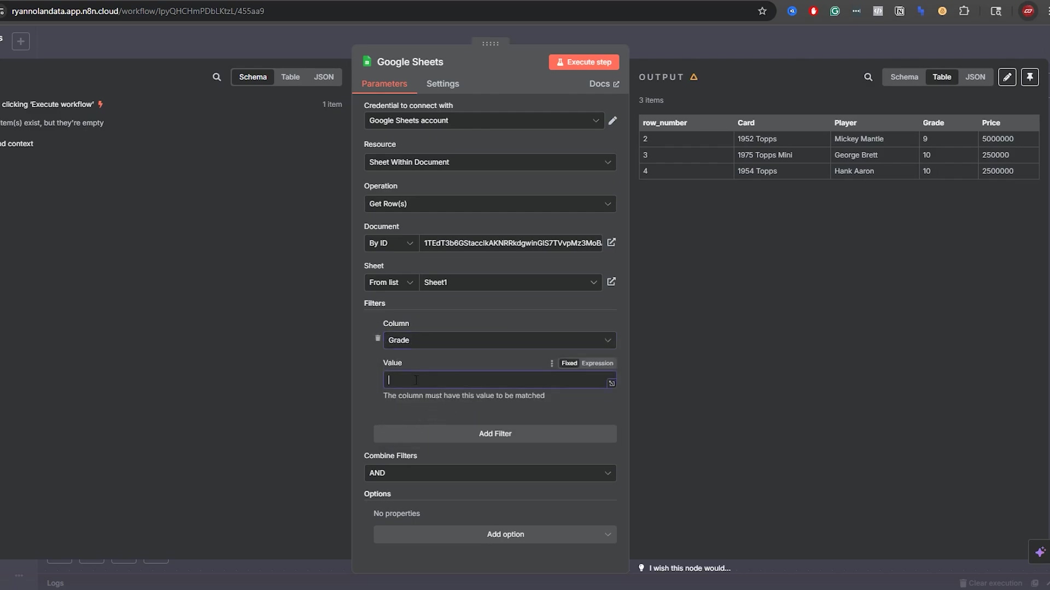Image resolution: width=1050 pixels, height=590 pixels.
Task: Click the Execute step button
Action: tap(584, 62)
